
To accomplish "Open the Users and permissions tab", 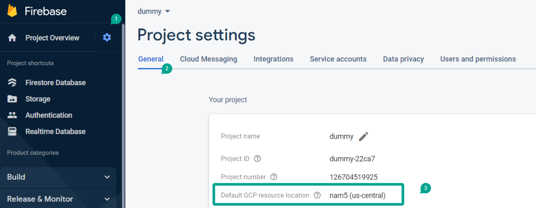I will coord(478,59).
